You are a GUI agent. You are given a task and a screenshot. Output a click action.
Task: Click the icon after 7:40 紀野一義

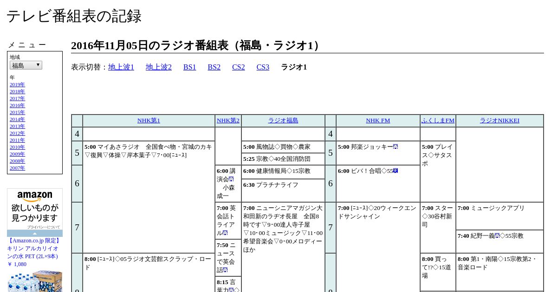(x=497, y=236)
